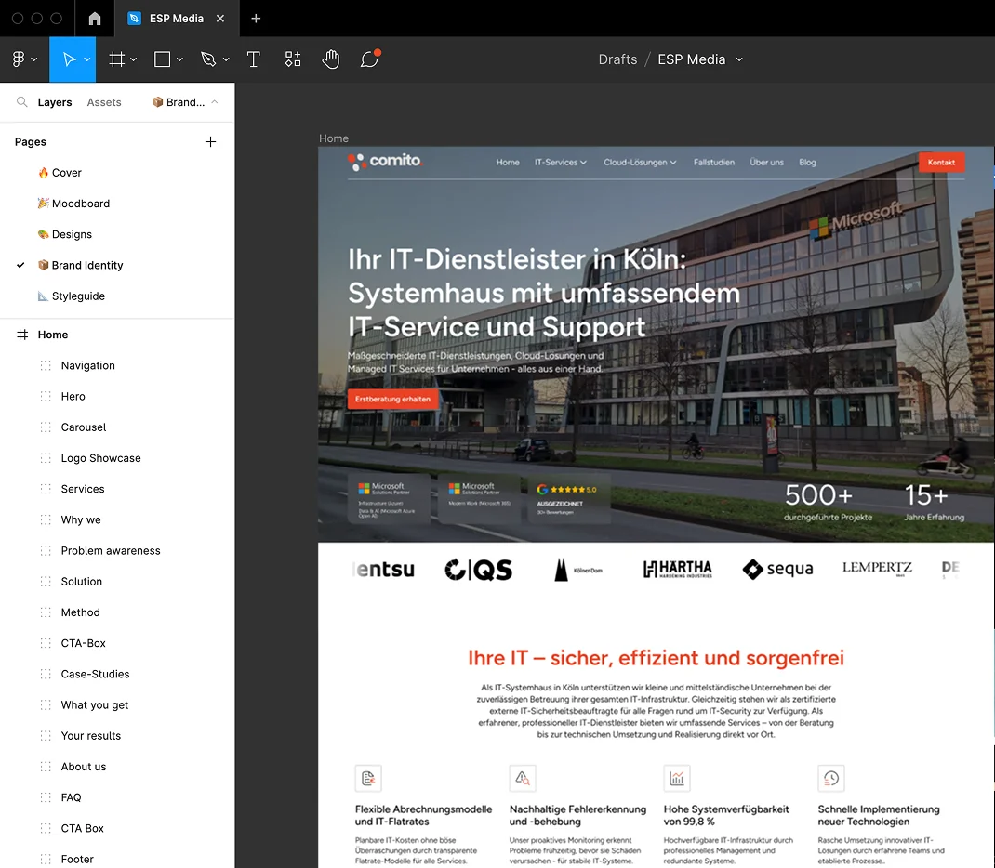Select the Move tool
The height and width of the screenshot is (868, 995).
[69, 59]
